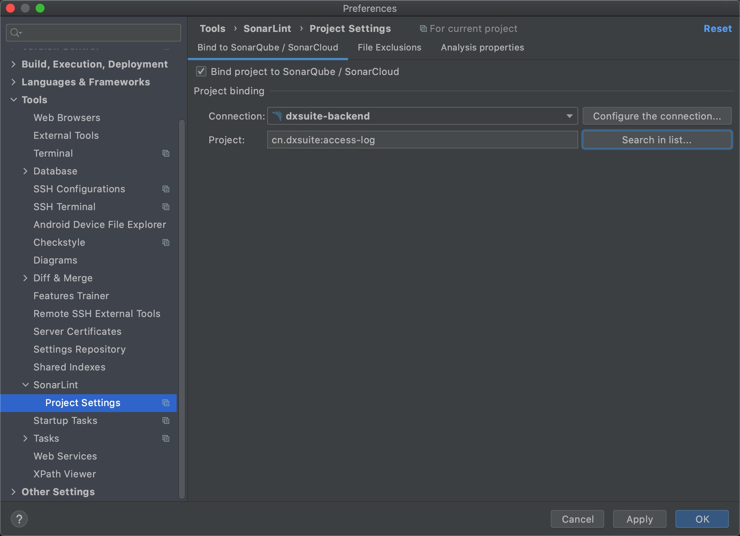Viewport: 740px width, 536px height.
Task: Click the project-level icon beside Tasks
Action: [166, 438]
